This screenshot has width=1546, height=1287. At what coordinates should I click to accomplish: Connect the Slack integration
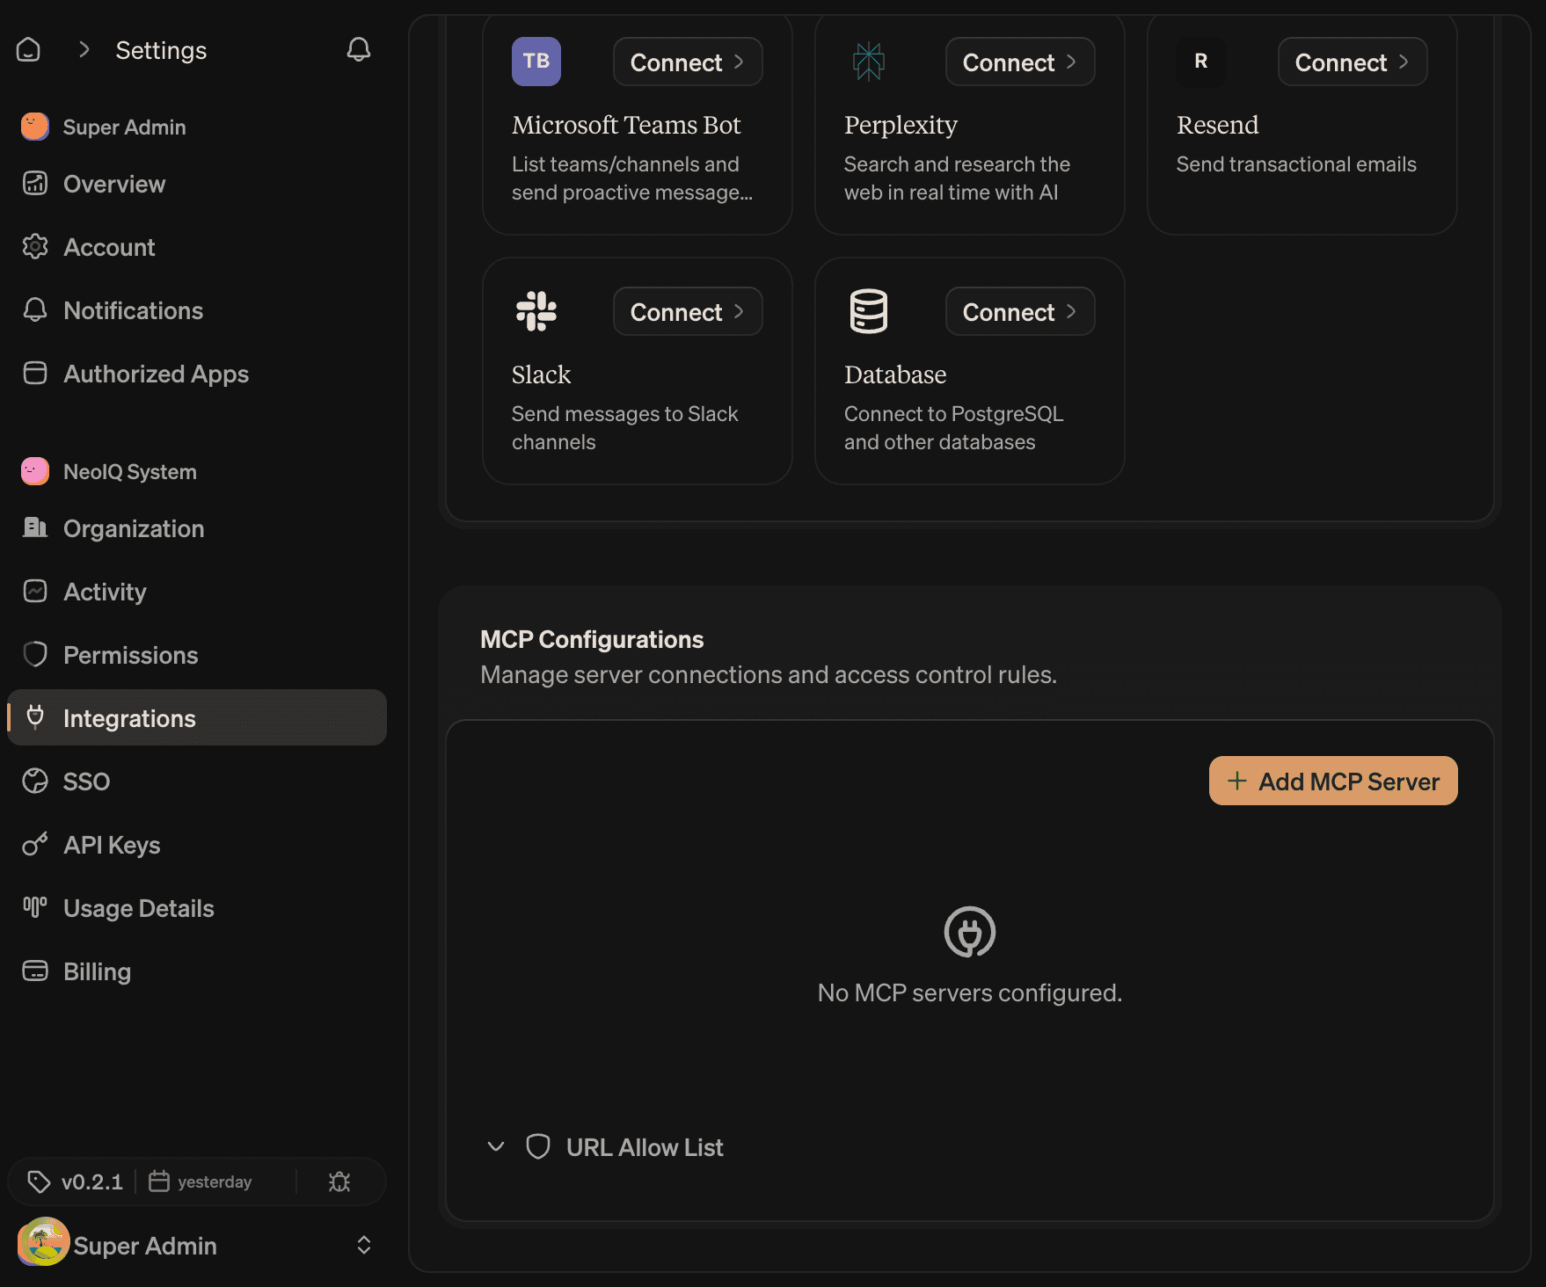click(688, 311)
